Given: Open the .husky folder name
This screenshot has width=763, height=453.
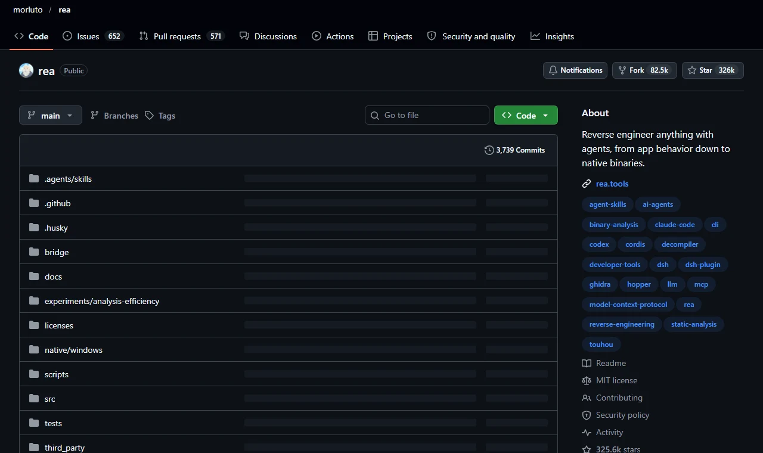Looking at the screenshot, I should (x=56, y=228).
